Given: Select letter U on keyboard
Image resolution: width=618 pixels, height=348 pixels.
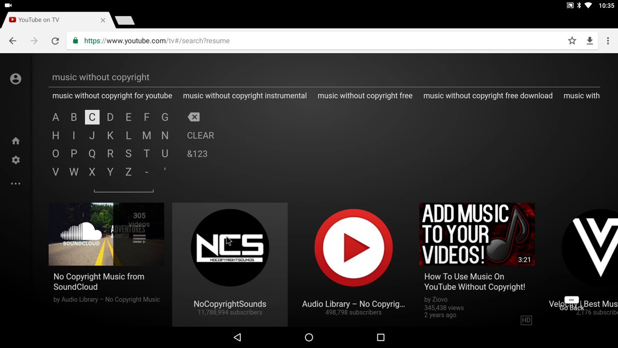Looking at the screenshot, I should (x=165, y=154).
